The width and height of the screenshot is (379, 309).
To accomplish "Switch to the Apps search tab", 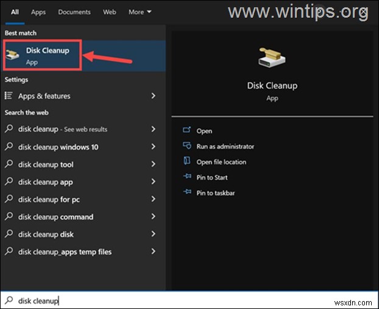I will pyautogui.click(x=38, y=12).
